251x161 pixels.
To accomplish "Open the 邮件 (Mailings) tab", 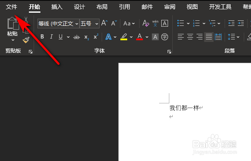I will pos(147,7).
